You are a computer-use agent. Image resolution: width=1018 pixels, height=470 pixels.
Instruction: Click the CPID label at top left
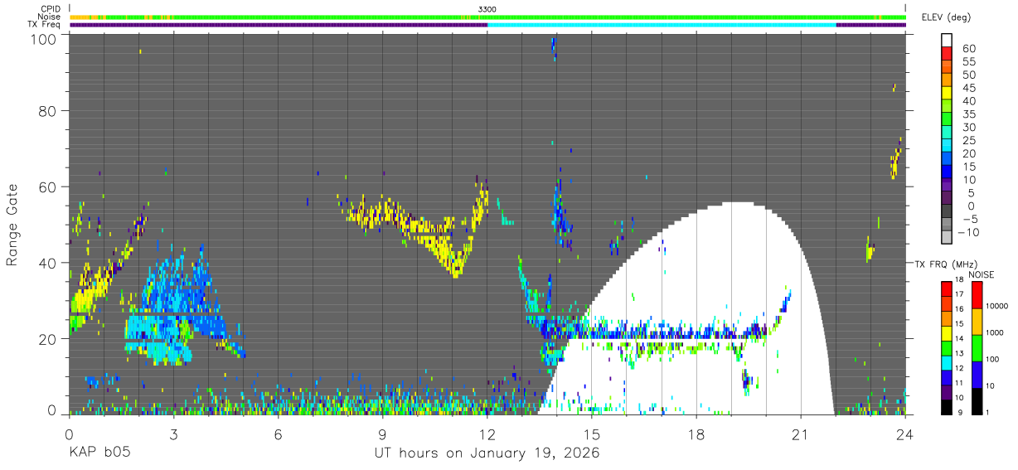coord(50,8)
